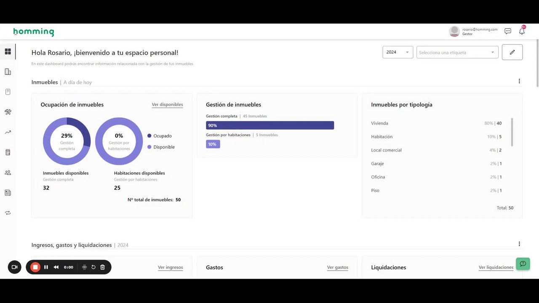Image resolution: width=539 pixels, height=303 pixels.
Task: Select the Habitación typology row
Action: [436, 137]
